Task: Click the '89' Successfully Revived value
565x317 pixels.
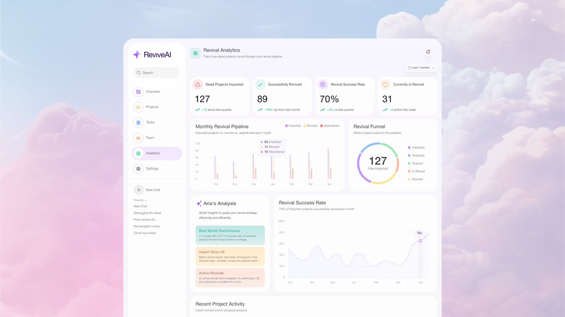Action: coord(262,99)
